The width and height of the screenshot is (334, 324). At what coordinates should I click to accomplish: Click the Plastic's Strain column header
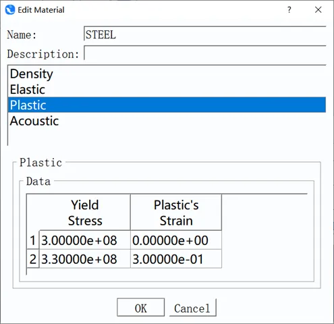click(176, 213)
